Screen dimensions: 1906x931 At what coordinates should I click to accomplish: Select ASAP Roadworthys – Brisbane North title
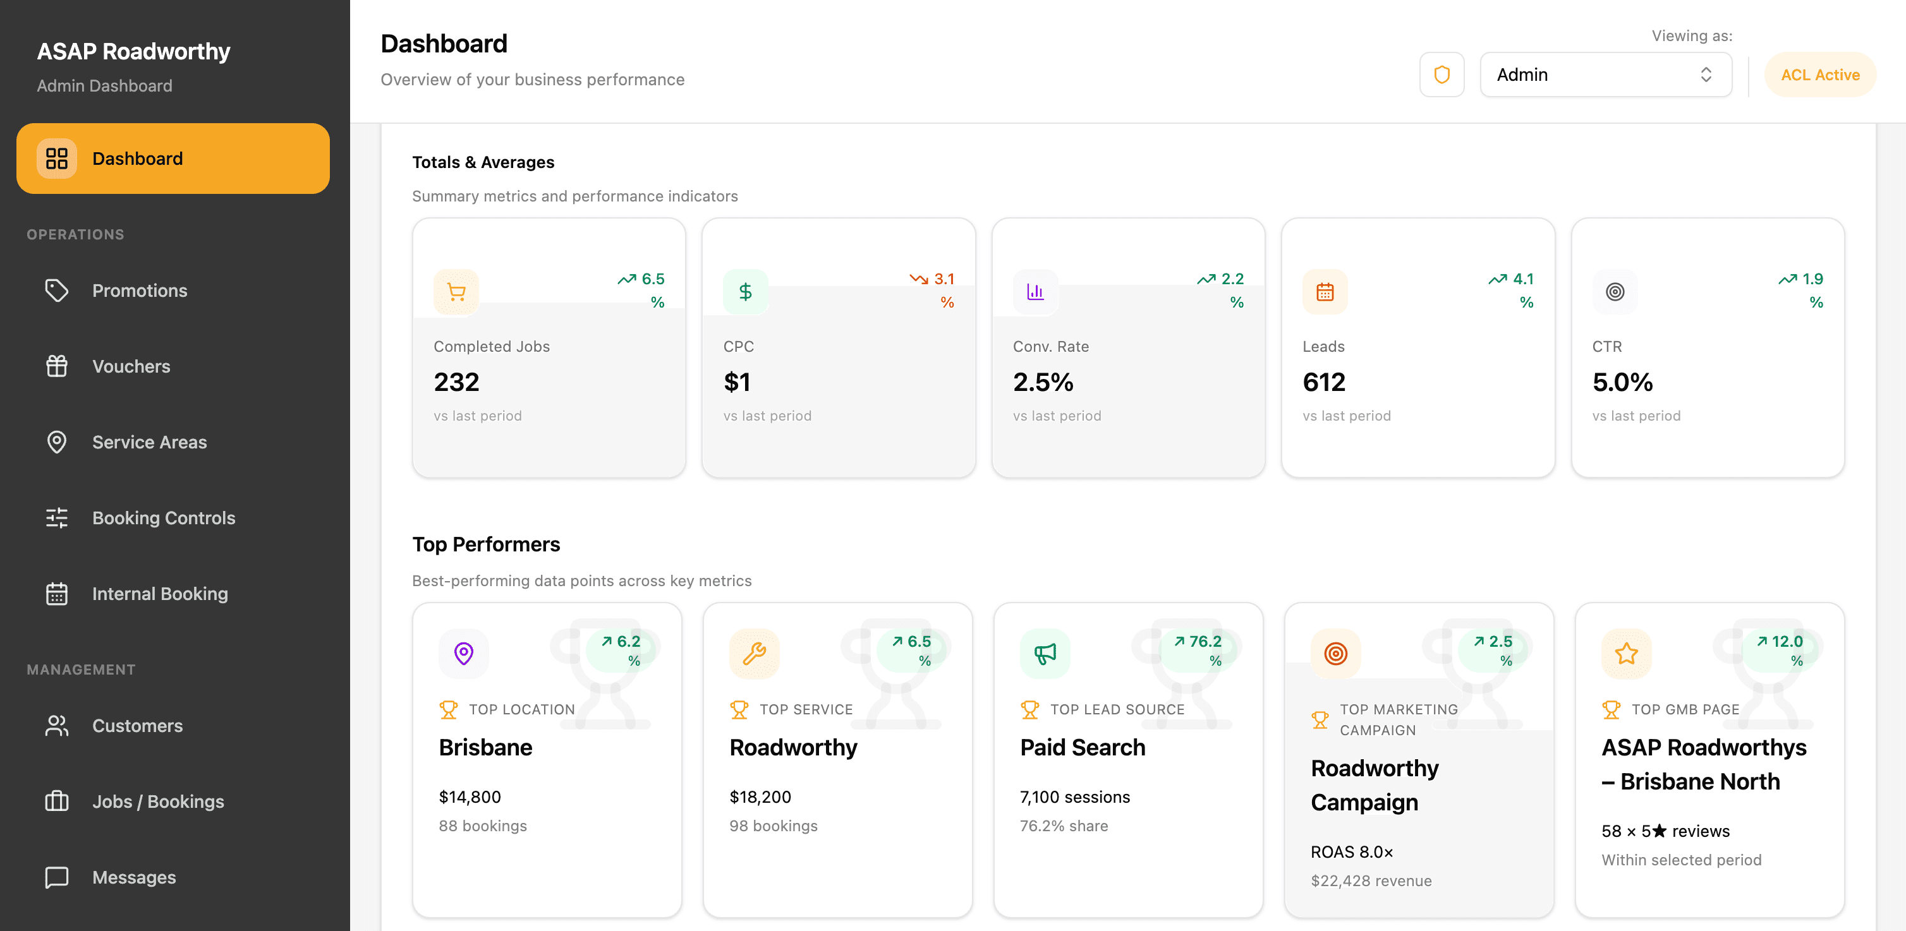(1704, 765)
